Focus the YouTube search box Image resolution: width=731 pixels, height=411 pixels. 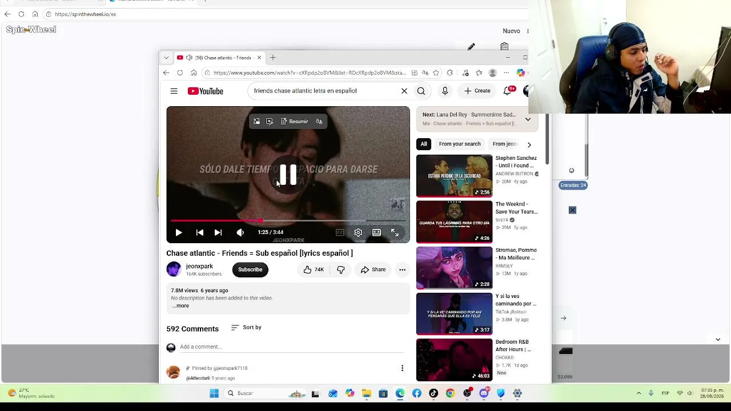tap(323, 91)
